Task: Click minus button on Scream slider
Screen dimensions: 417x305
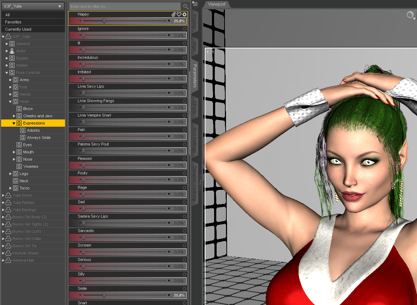Action: [x=80, y=252]
